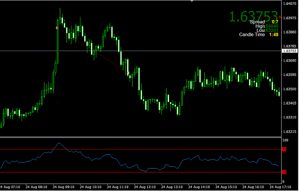Click the large 1.63753 price display

(x=254, y=16)
